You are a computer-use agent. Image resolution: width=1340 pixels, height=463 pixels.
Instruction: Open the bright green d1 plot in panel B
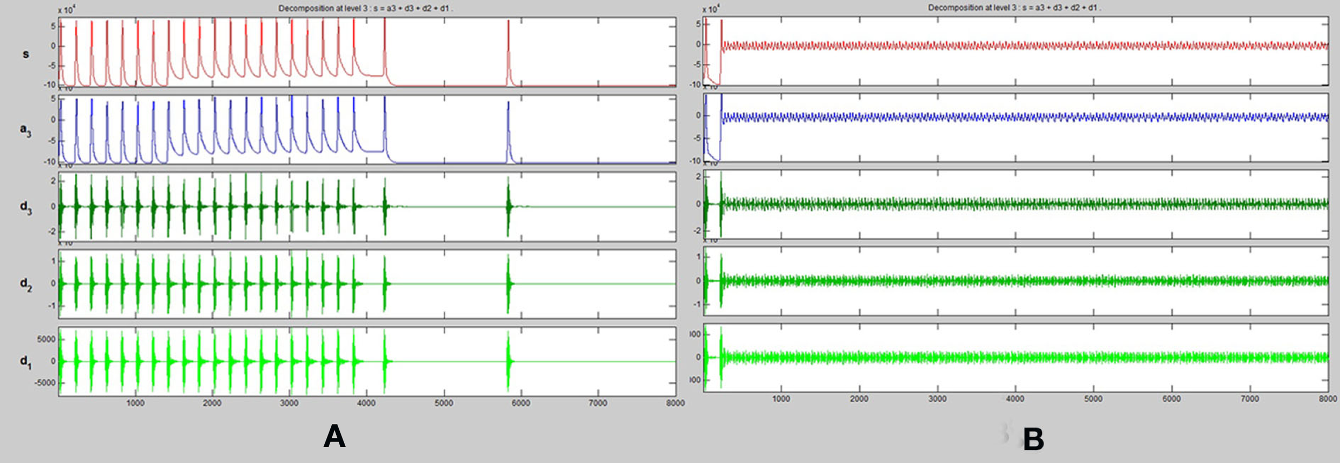point(1016,357)
